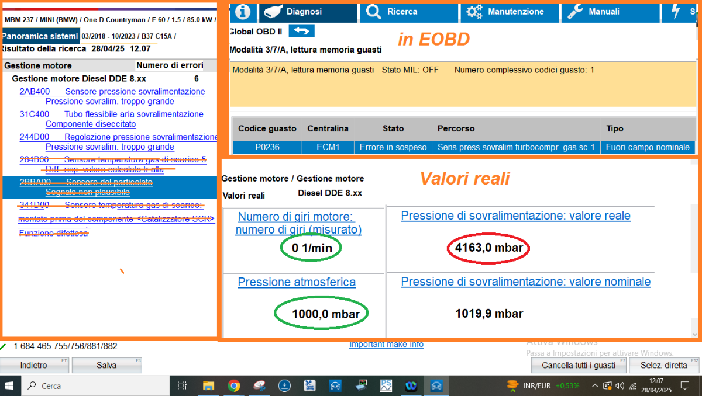Click the Codice guasto column header
The image size is (702, 396).
[x=267, y=128]
